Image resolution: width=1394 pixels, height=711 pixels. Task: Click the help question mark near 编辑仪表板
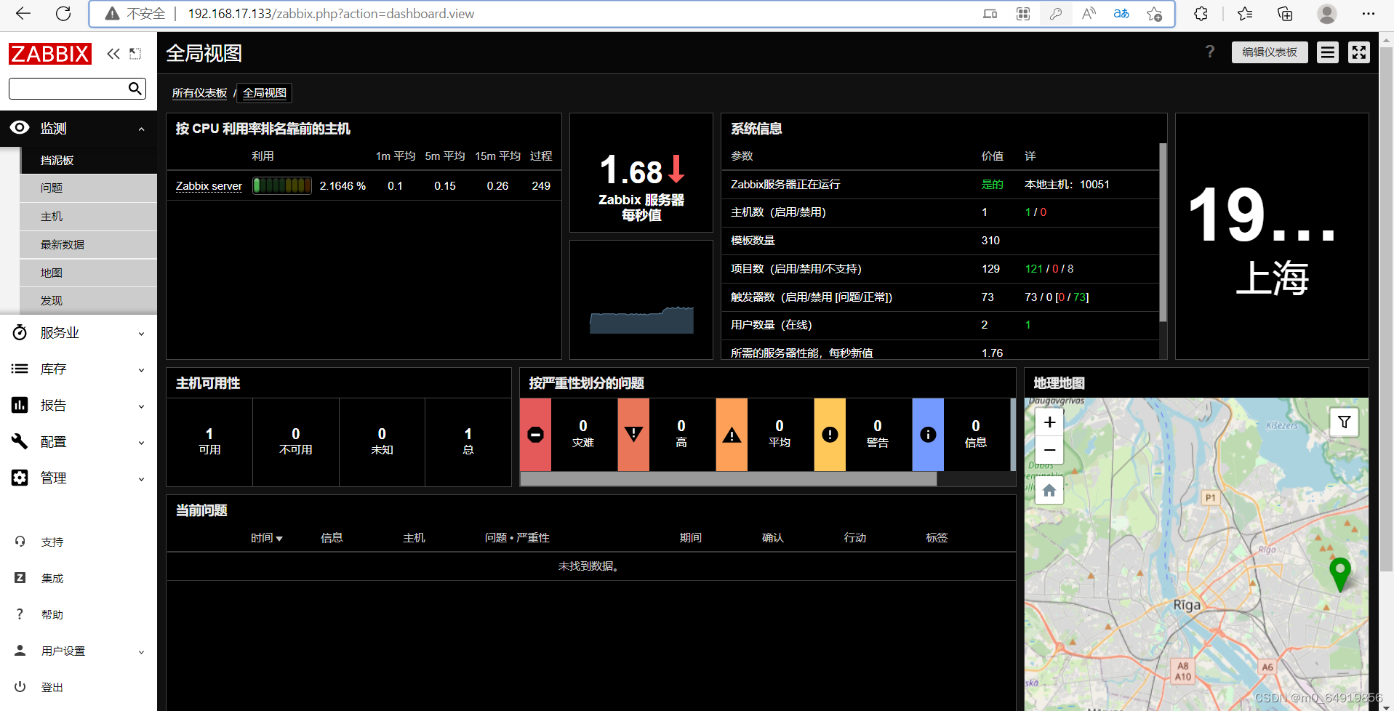[x=1210, y=52]
